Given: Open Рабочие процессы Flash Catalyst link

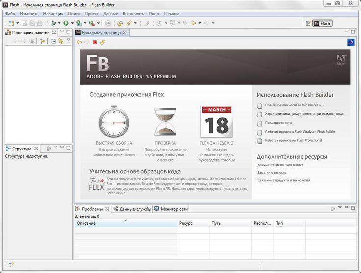Looking at the screenshot, I should (300, 132).
